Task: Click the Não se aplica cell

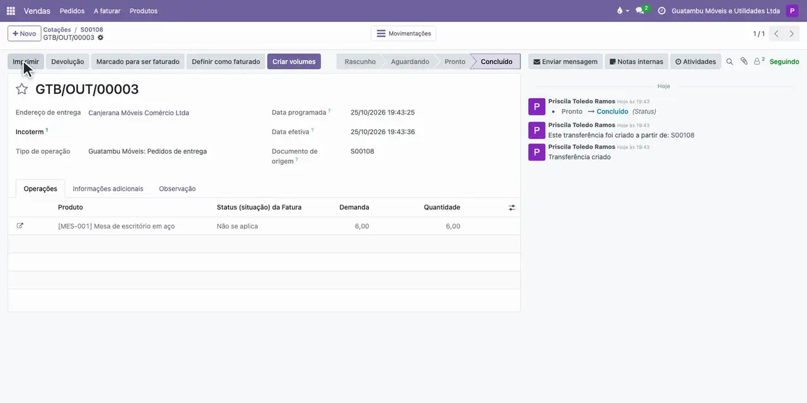Action: pyautogui.click(x=237, y=226)
